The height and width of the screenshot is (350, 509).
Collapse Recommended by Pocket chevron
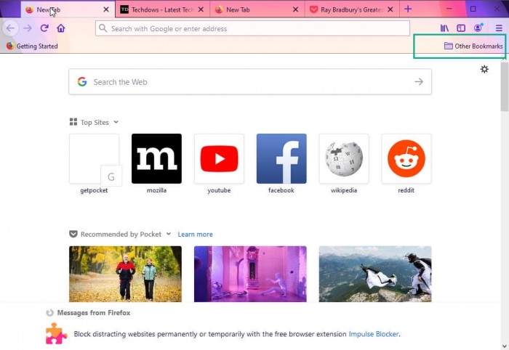click(x=169, y=234)
